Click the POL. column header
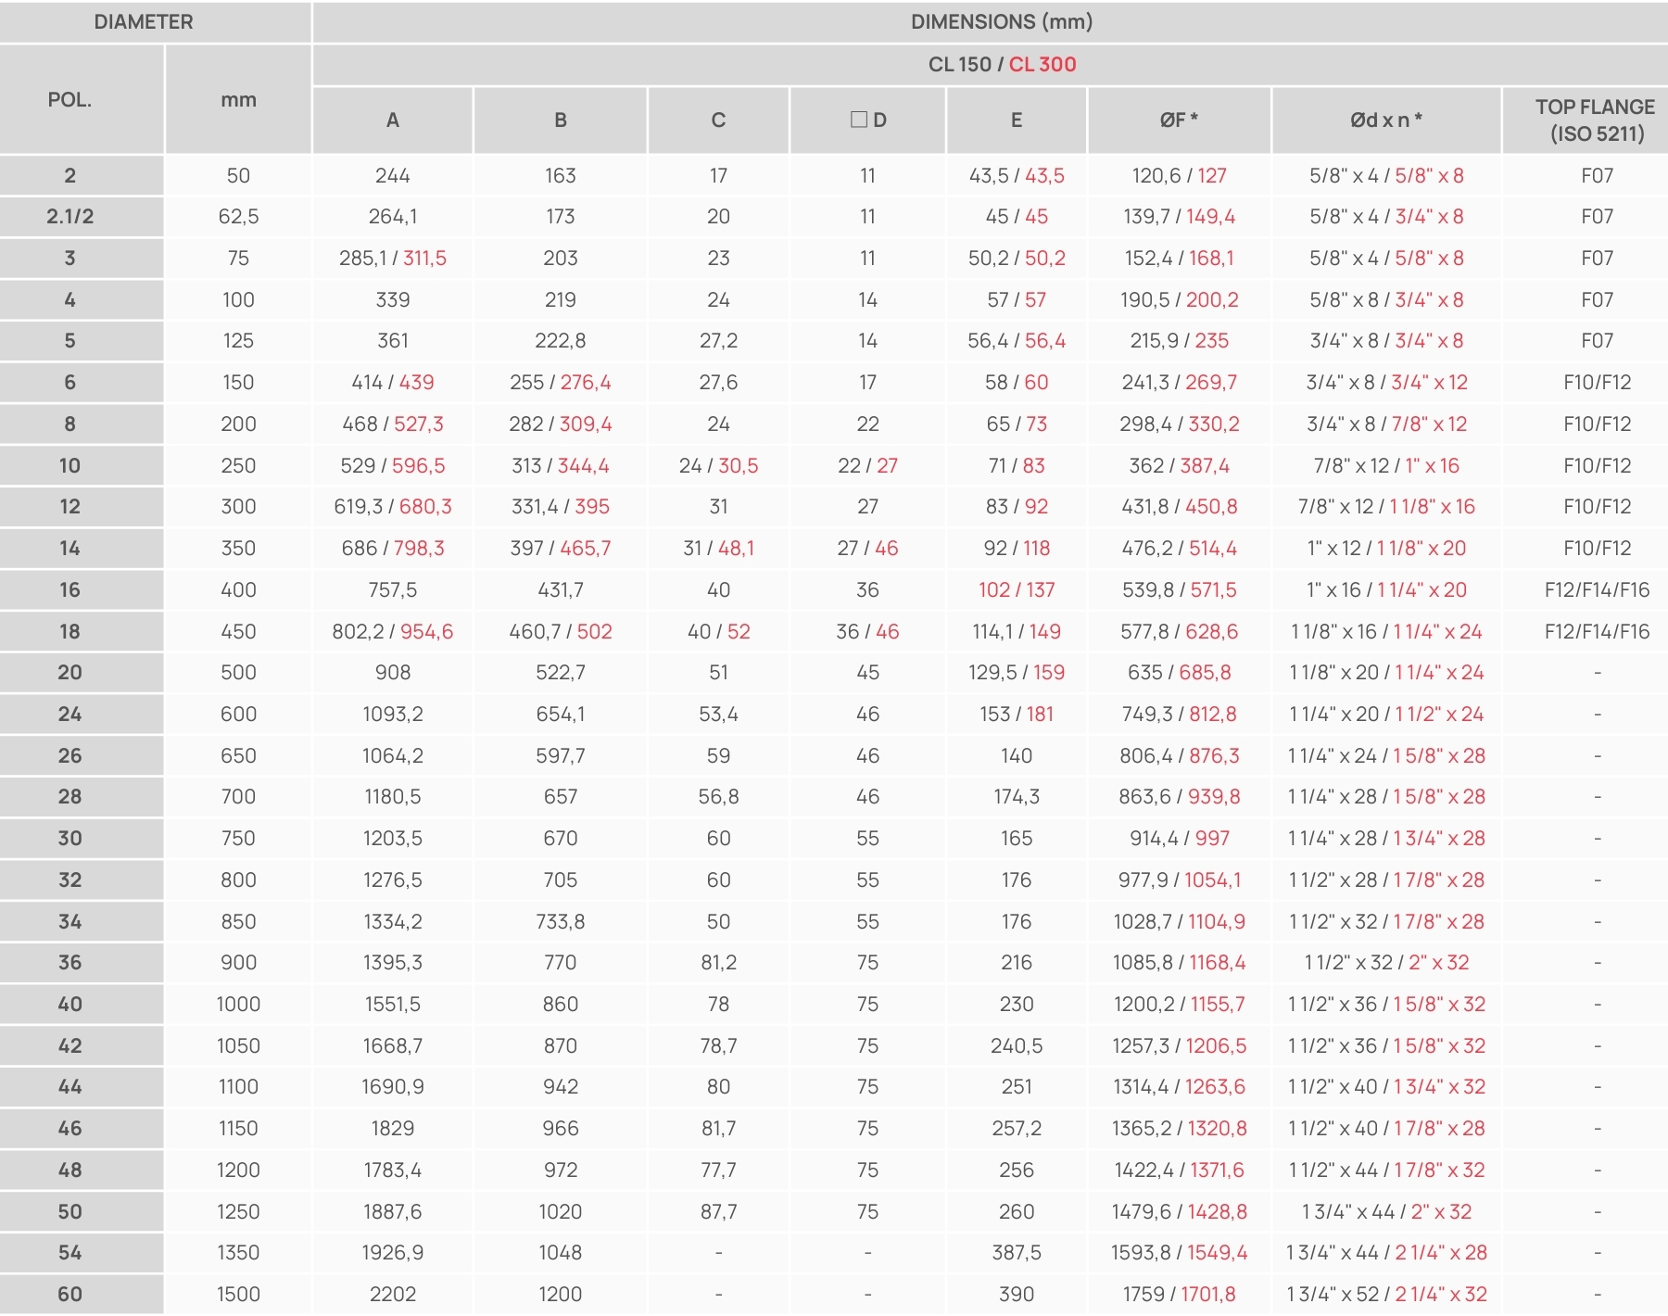The width and height of the screenshot is (1668, 1316). [x=69, y=99]
